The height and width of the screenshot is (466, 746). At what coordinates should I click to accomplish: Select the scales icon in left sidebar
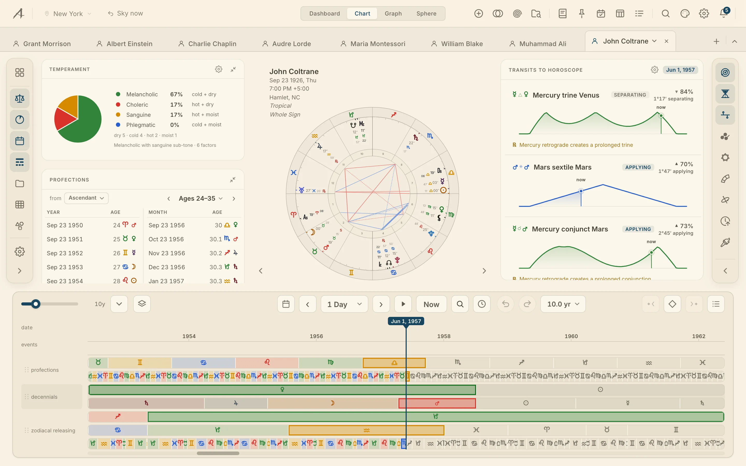pos(20,99)
